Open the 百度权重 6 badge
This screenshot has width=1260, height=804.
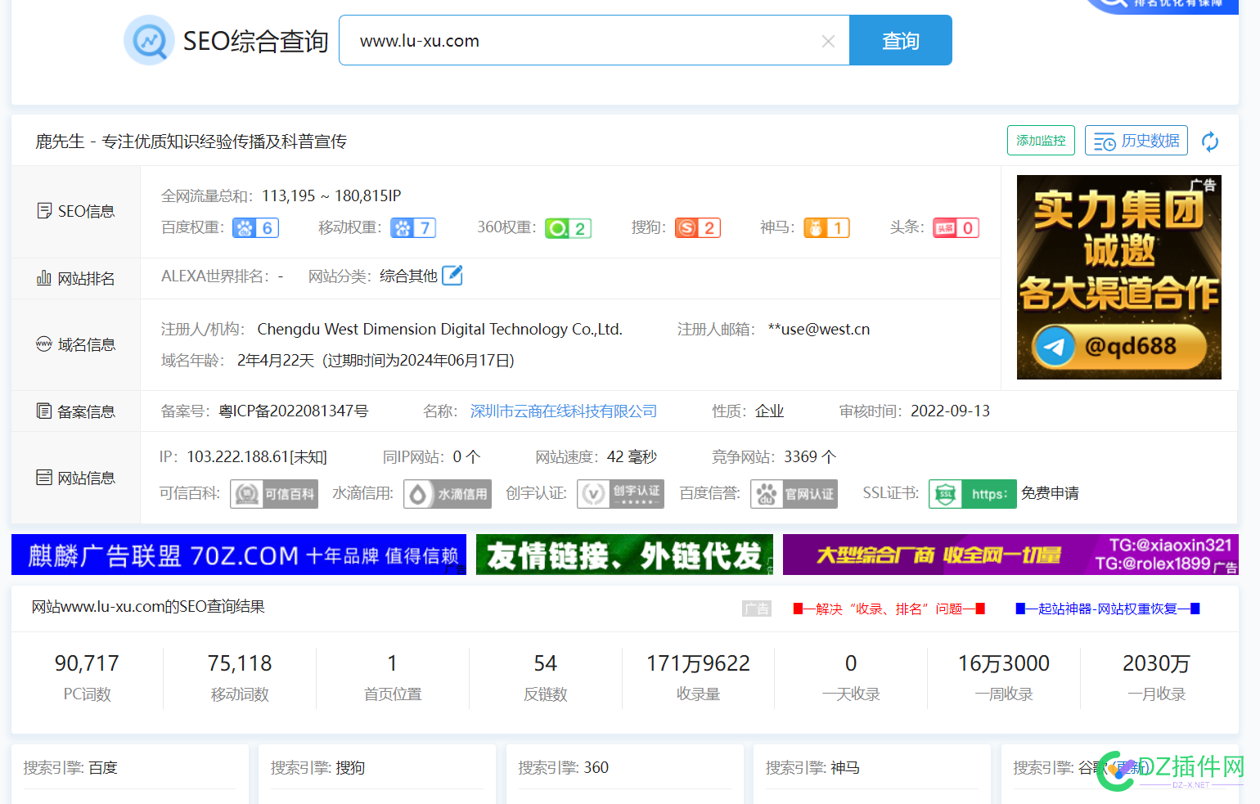(x=256, y=227)
